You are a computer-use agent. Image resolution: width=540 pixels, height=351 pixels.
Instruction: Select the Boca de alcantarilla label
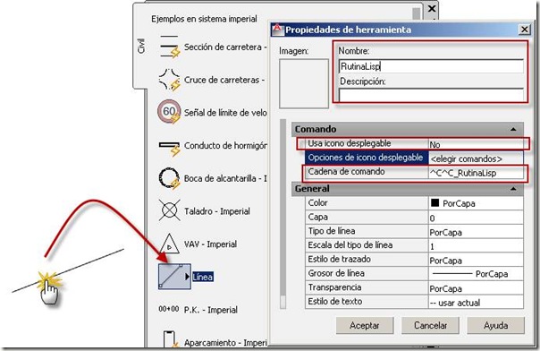coord(225,178)
